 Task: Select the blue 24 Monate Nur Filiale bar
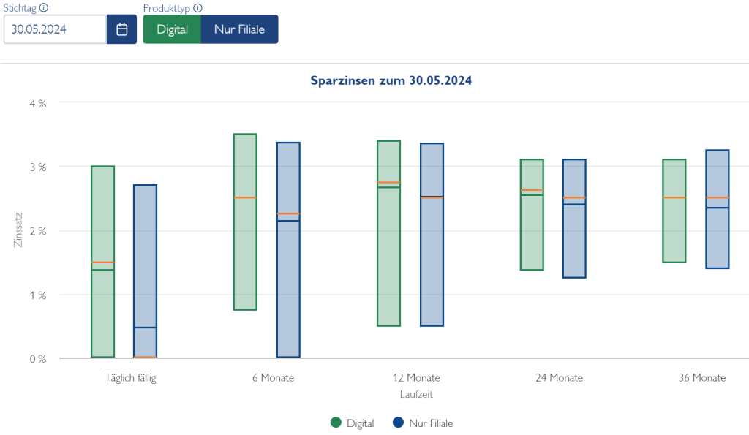point(574,241)
